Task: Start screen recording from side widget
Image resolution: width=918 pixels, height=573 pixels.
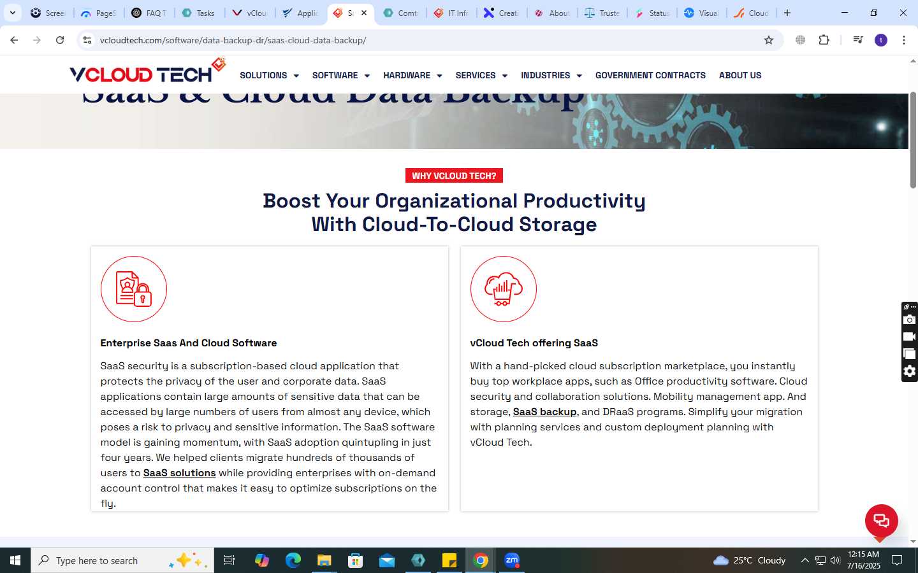Action: pyautogui.click(x=910, y=337)
